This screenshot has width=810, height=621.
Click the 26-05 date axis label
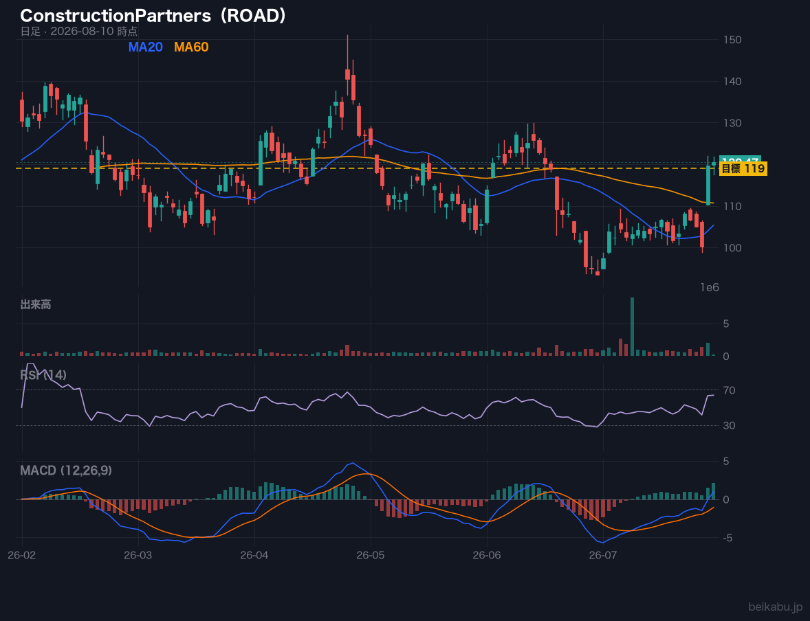pyautogui.click(x=371, y=556)
